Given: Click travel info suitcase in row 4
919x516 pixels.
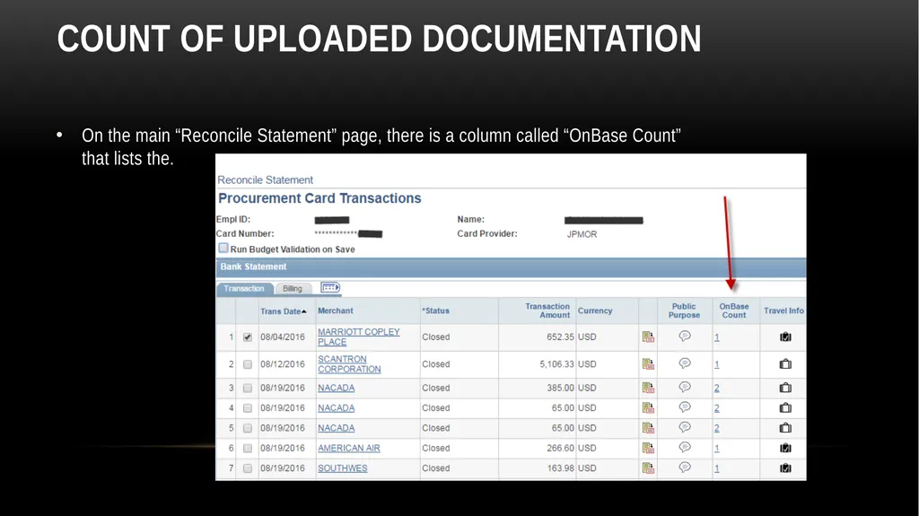Looking at the screenshot, I should click(x=785, y=407).
